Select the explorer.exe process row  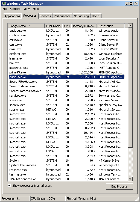[66, 54]
